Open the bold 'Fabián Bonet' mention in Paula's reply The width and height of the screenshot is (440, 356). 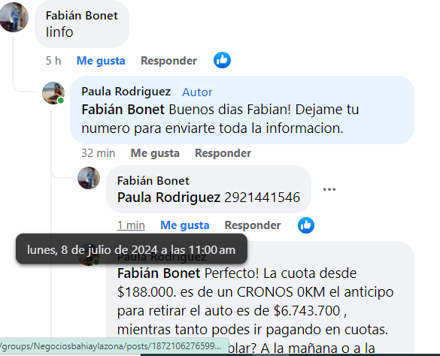point(123,110)
